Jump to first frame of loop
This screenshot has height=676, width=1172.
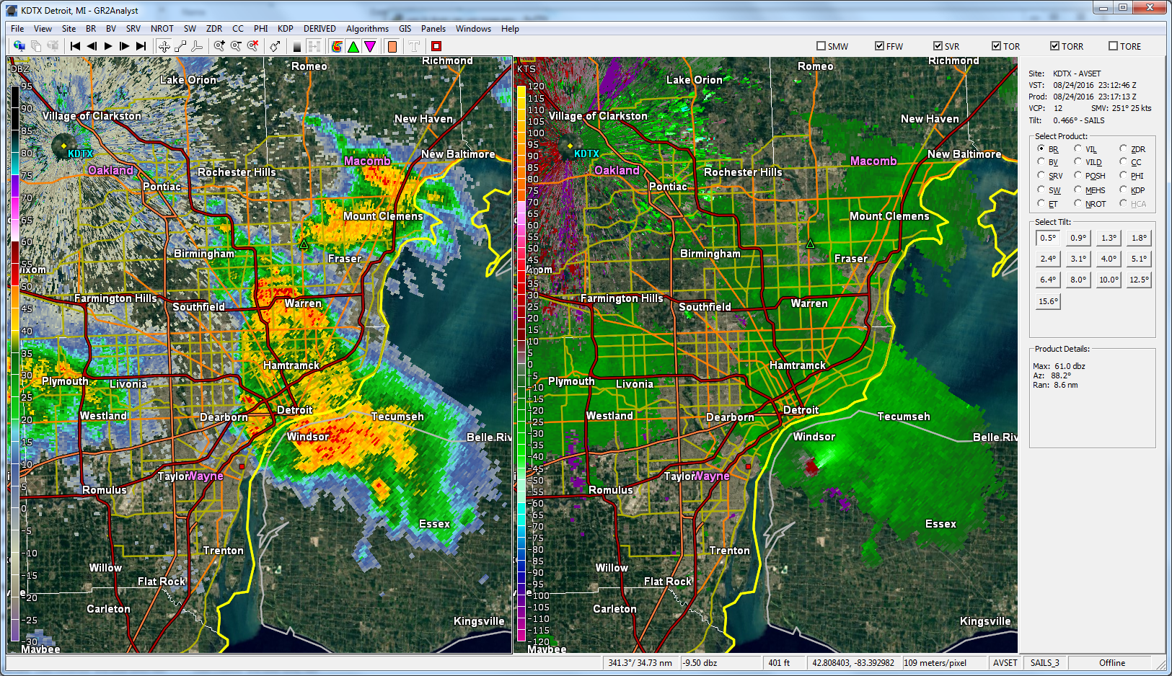pos(75,46)
